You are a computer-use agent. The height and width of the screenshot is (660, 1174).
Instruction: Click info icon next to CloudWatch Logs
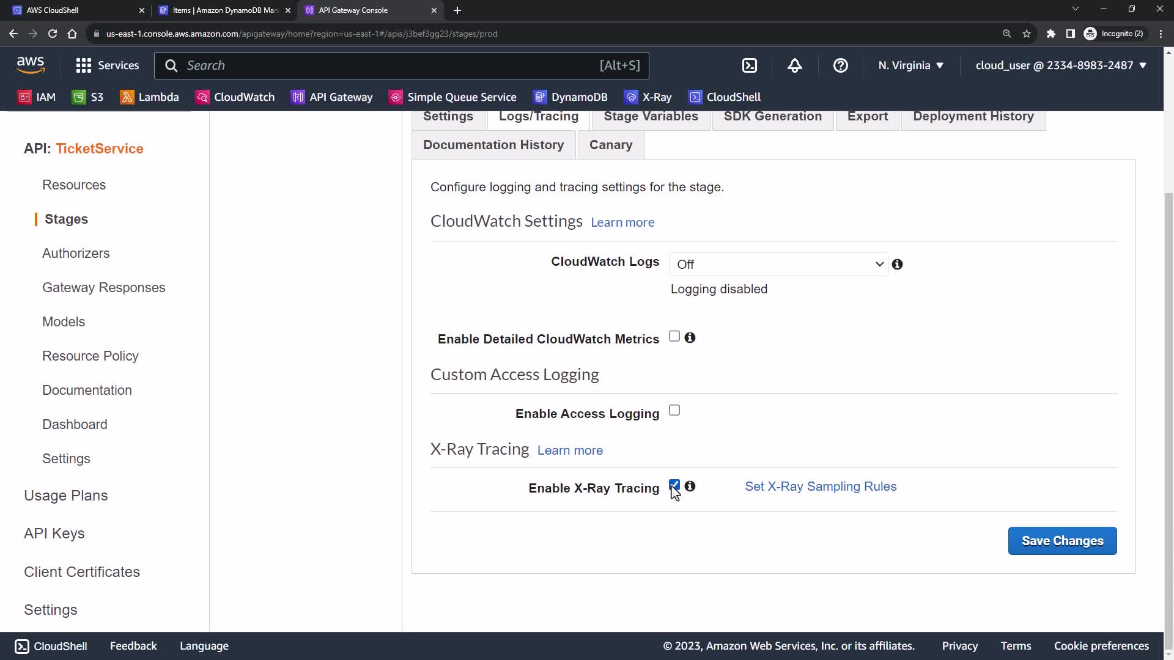coord(897,264)
